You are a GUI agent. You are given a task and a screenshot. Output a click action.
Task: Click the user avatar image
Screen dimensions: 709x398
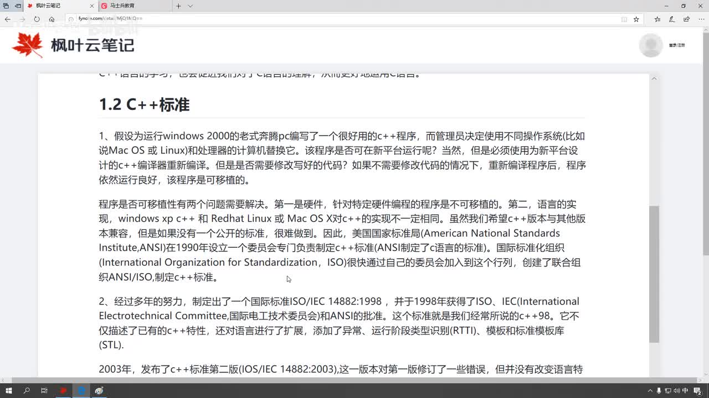(651, 45)
